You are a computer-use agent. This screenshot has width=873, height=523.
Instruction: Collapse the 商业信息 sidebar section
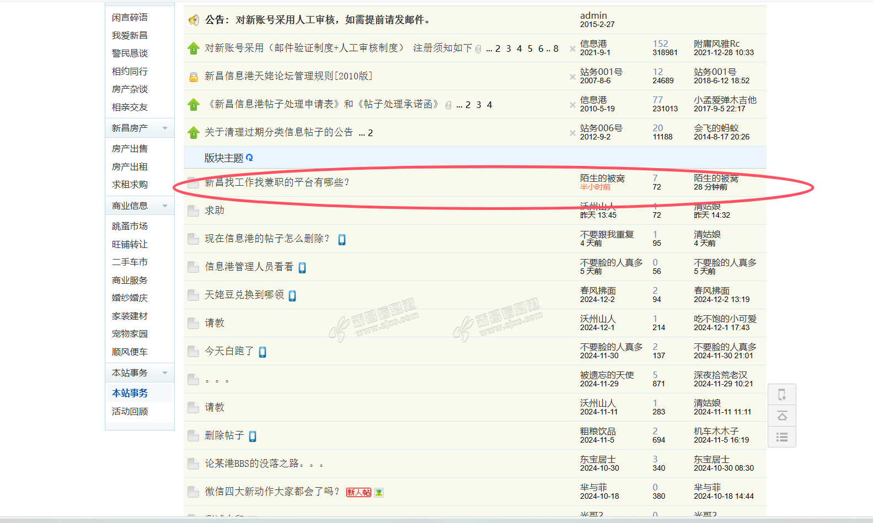pyautogui.click(x=164, y=206)
